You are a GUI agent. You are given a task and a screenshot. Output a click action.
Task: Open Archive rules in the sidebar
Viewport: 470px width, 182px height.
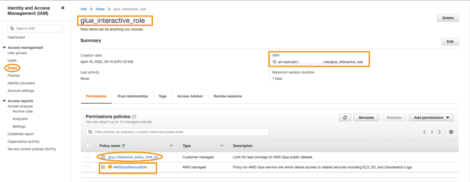pyautogui.click(x=23, y=111)
